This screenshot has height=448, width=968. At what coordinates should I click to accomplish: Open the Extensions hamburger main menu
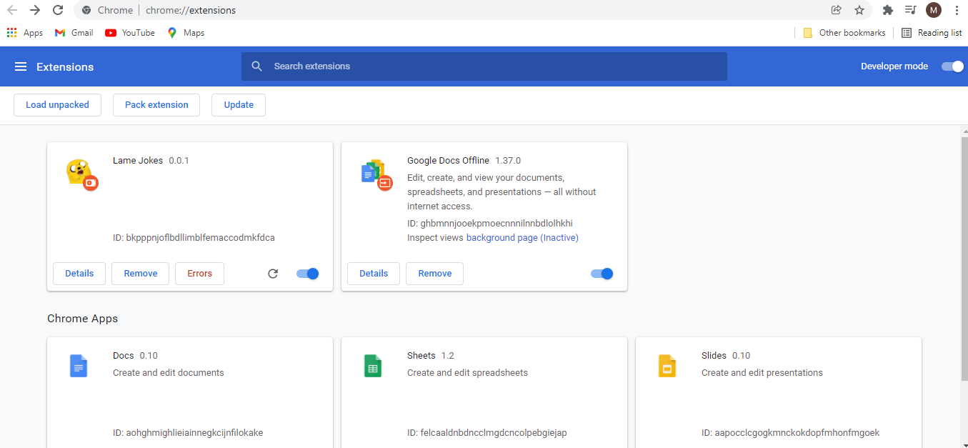(x=21, y=66)
